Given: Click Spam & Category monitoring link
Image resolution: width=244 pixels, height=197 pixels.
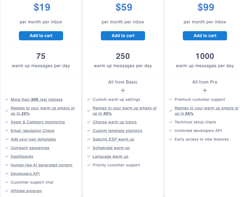Looking at the screenshot, I should click(x=38, y=122).
